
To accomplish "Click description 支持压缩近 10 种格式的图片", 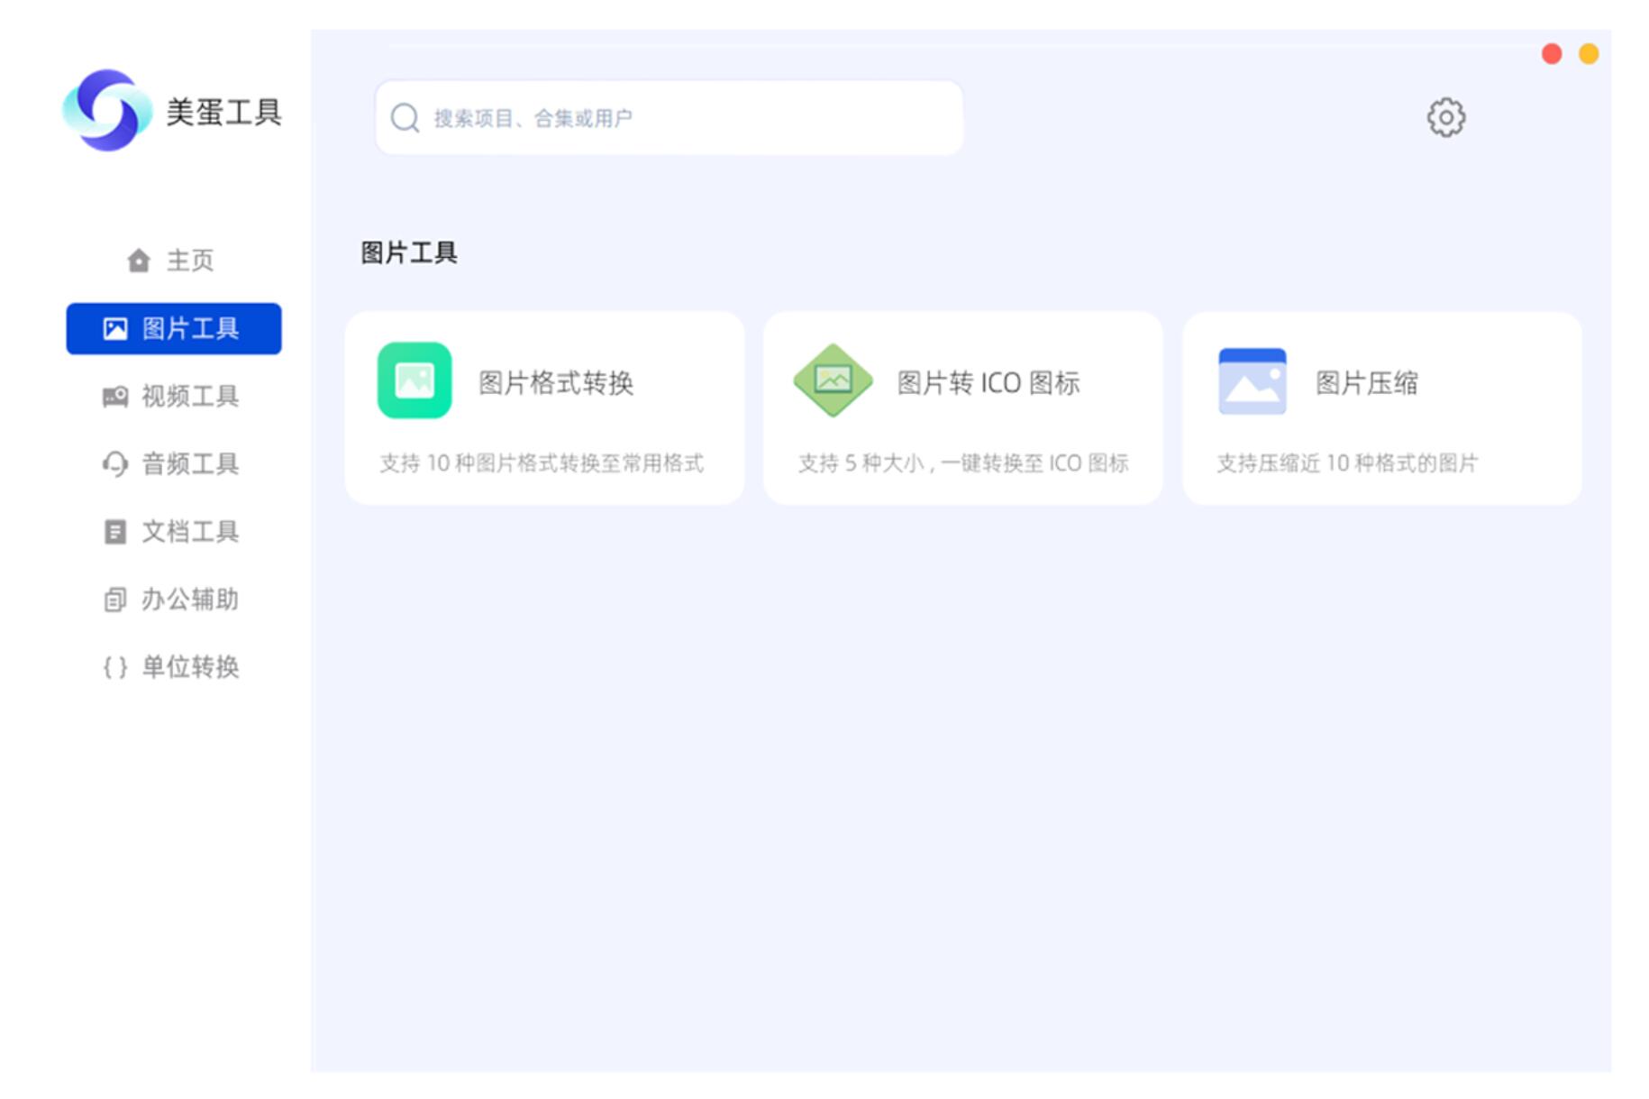I will pos(1347,463).
